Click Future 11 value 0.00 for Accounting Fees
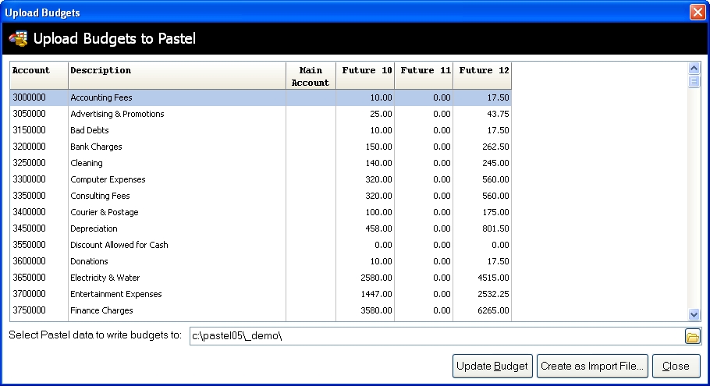Screen dimensions: 710x386 [442, 97]
